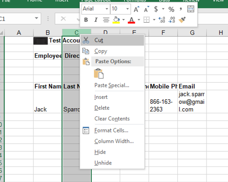The height and width of the screenshot is (182, 228).
Task: Toggle Italic in the mini toolbar
Action: point(96,20)
